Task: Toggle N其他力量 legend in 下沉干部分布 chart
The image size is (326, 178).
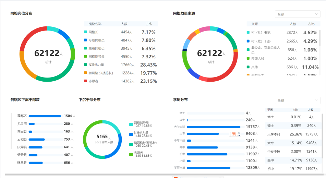Action: pos(131,134)
